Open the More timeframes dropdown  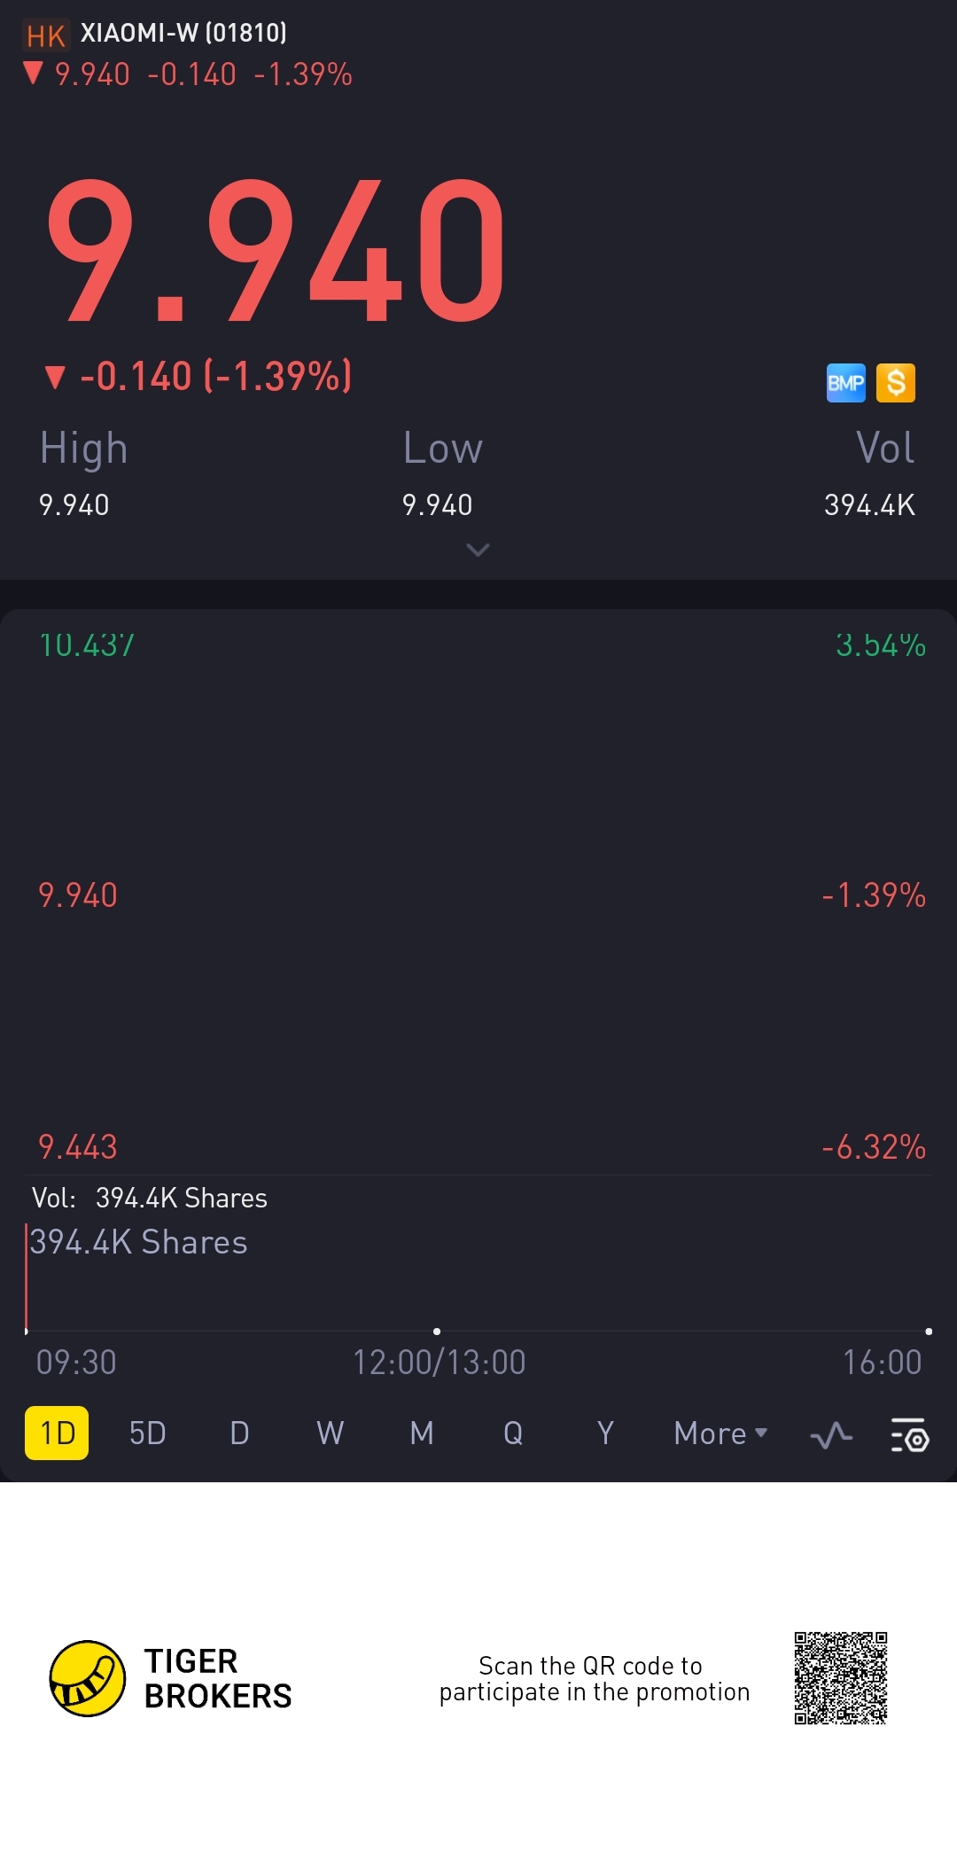click(720, 1434)
